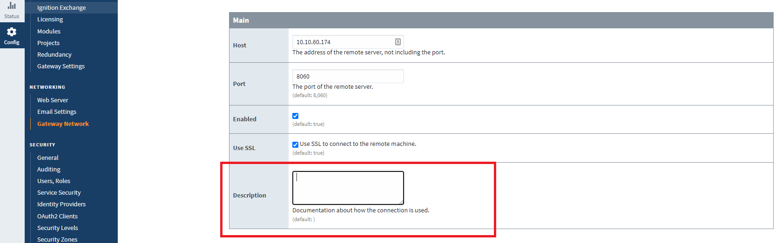
Task: Open OAuth2 Clients page
Action: (58, 217)
